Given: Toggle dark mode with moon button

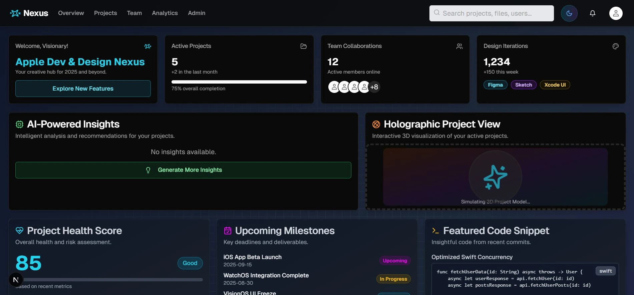Looking at the screenshot, I should pos(569,13).
